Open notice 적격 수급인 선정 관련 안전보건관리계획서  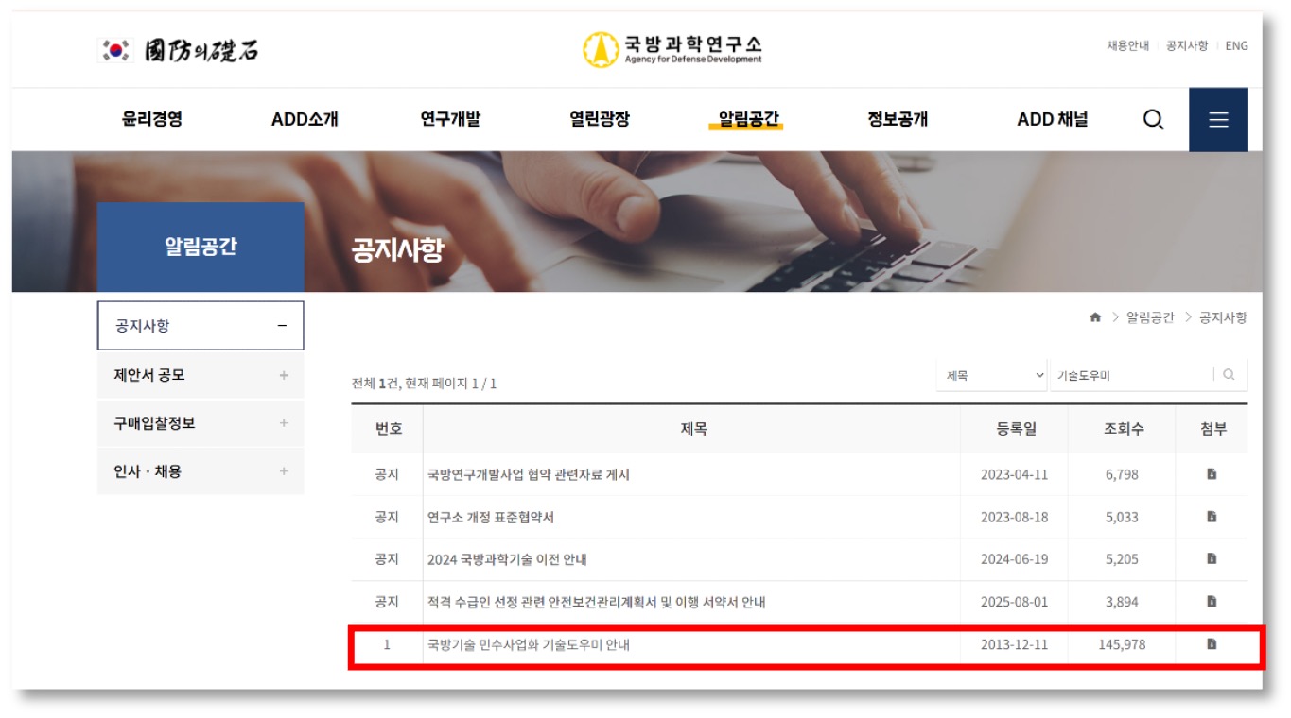tap(596, 602)
